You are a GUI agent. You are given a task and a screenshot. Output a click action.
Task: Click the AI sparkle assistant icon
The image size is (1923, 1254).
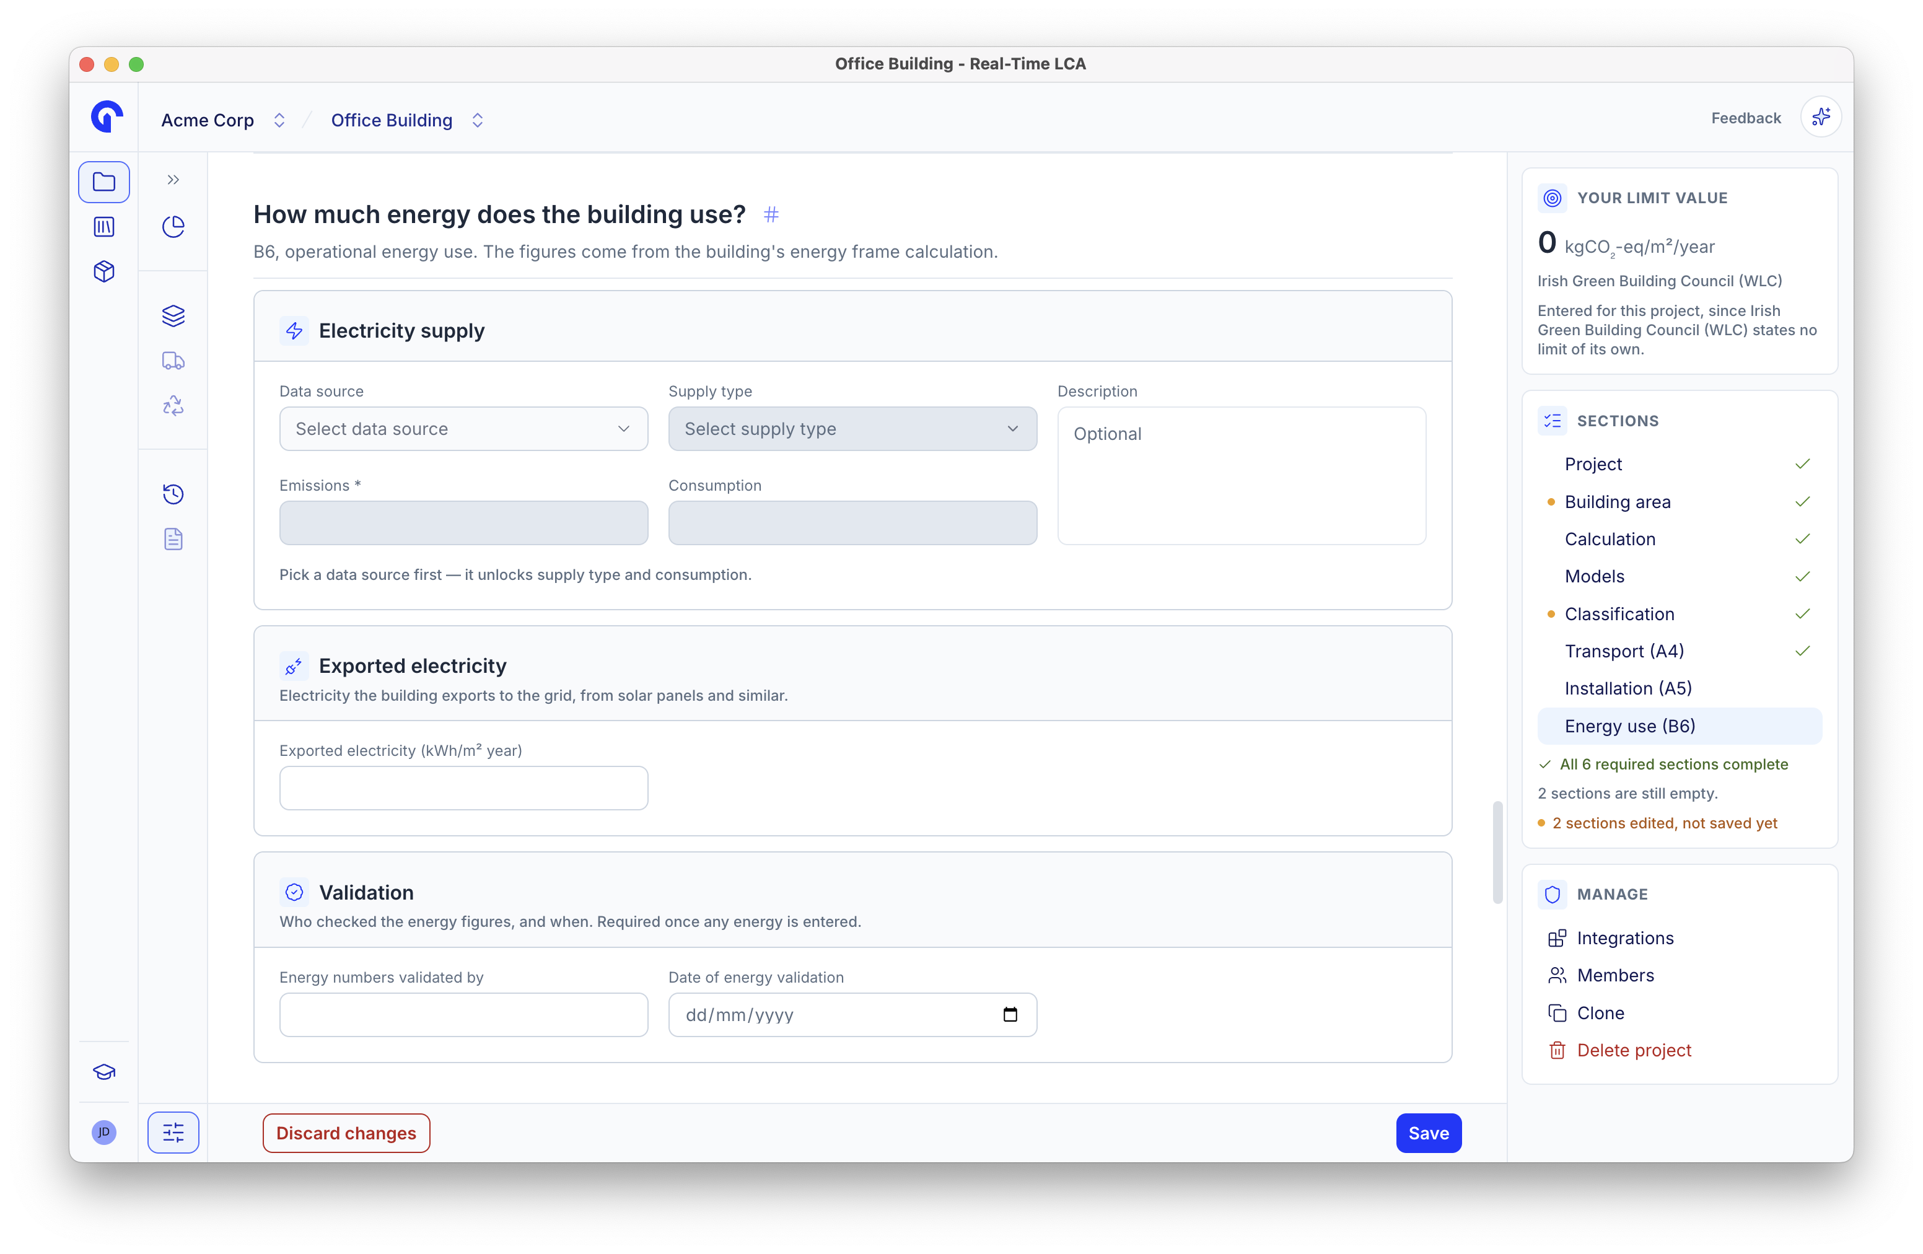[1821, 118]
